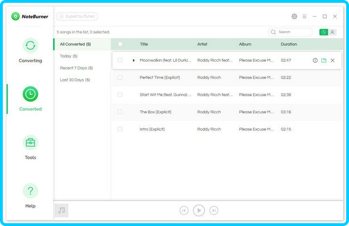
Task: Open the Help section in sidebar
Action: coord(30,196)
